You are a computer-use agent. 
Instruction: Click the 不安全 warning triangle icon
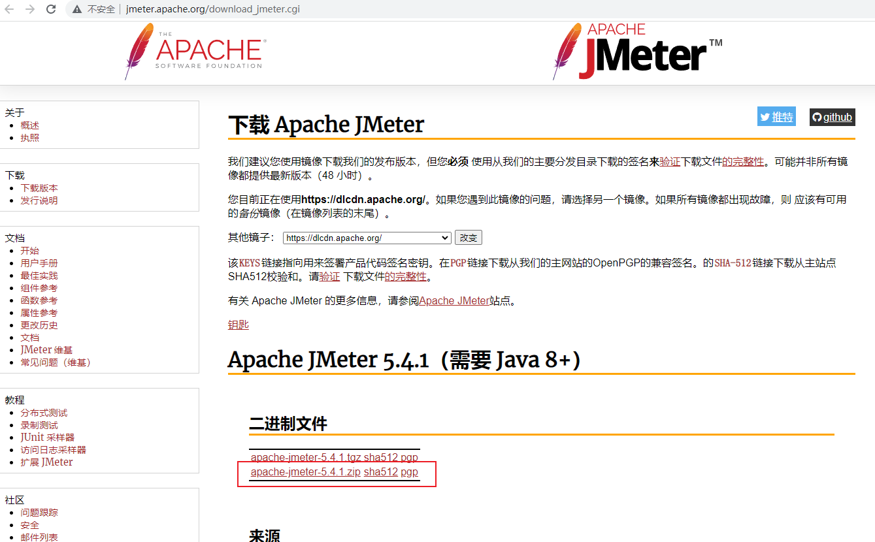click(x=77, y=10)
